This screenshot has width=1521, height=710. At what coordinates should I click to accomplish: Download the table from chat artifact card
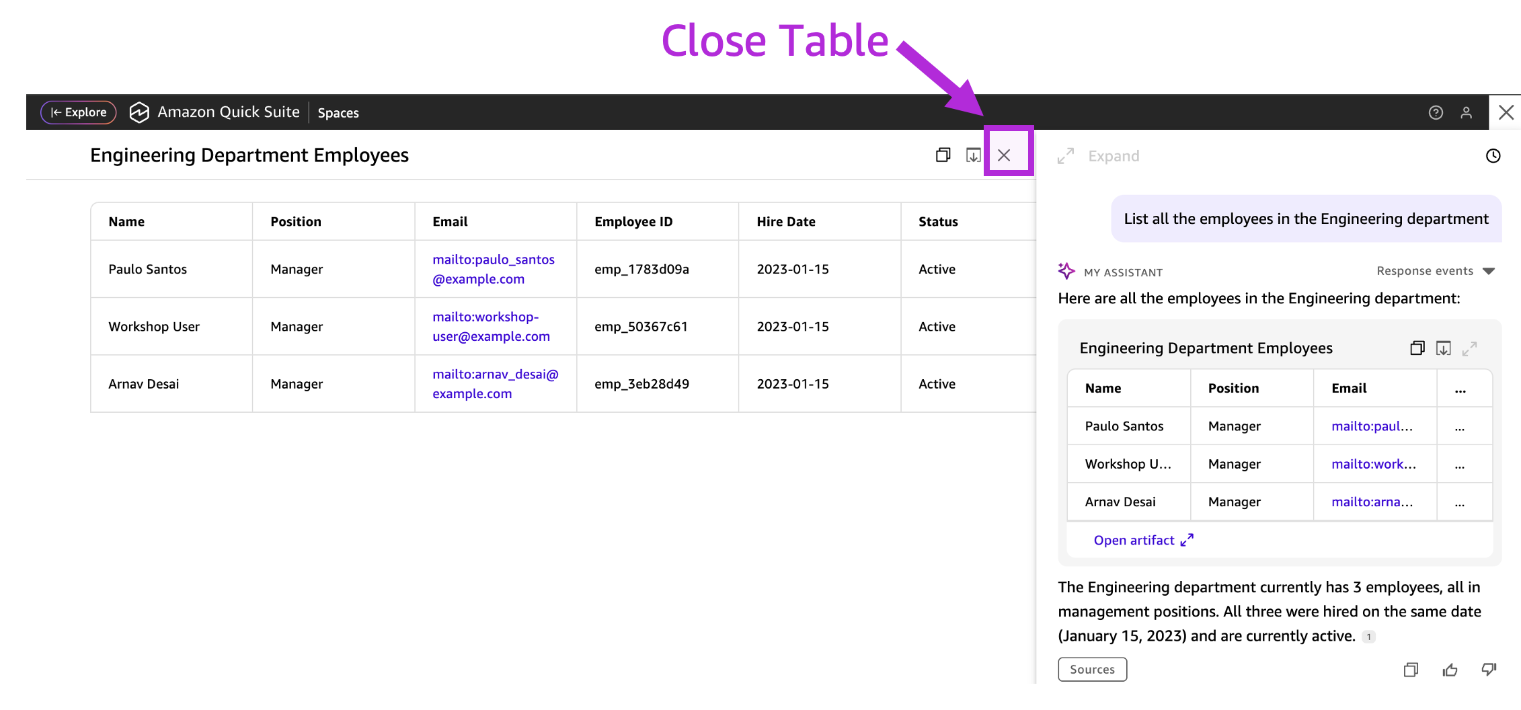1443,348
